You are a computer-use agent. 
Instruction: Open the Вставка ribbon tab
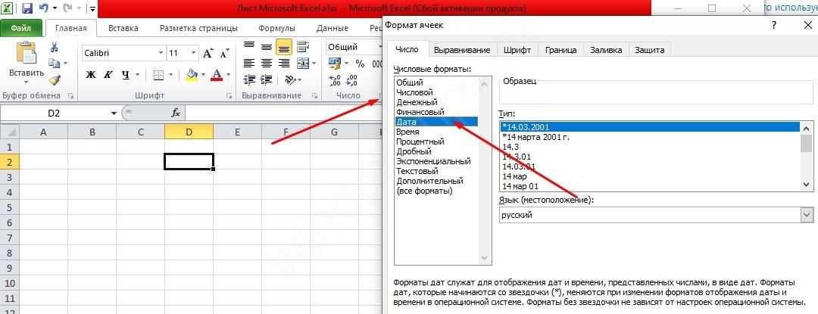tap(123, 28)
